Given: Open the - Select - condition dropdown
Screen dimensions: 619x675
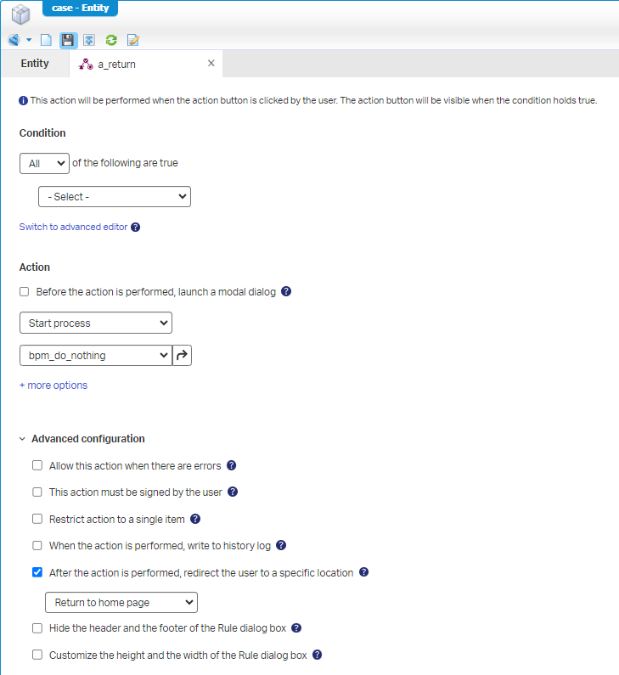Looking at the screenshot, I should click(x=115, y=197).
